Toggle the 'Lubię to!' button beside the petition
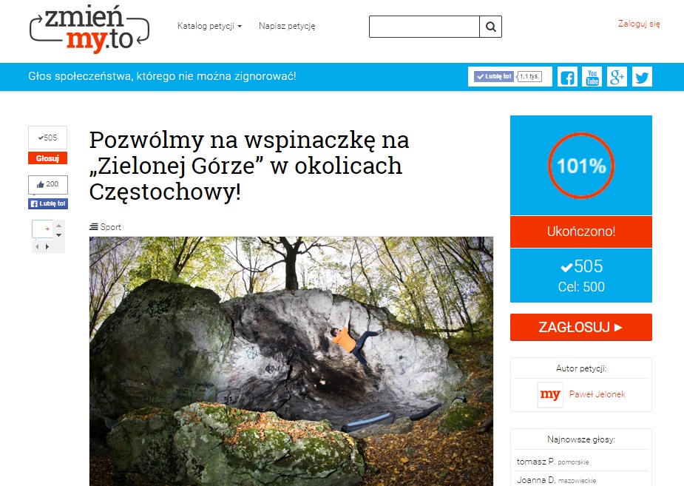 [48, 203]
